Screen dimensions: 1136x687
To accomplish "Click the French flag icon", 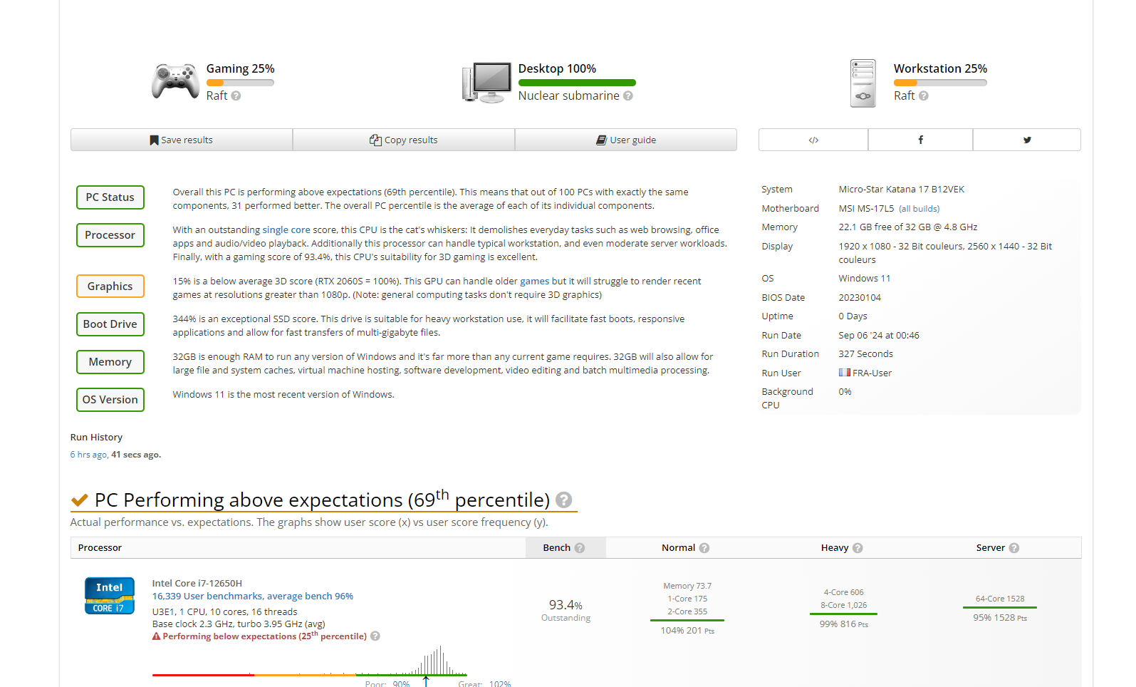I will [845, 373].
